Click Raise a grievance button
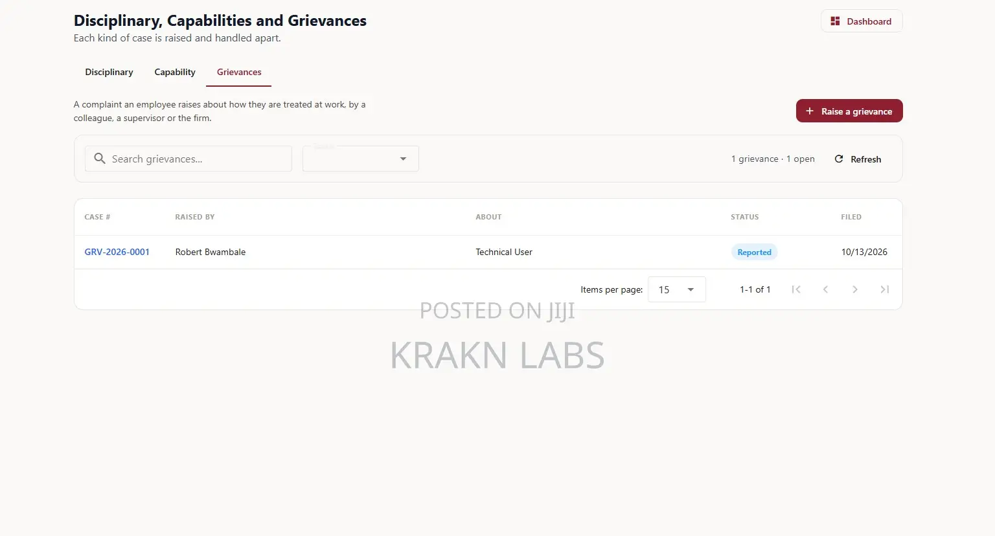The height and width of the screenshot is (536, 995). pos(849,111)
